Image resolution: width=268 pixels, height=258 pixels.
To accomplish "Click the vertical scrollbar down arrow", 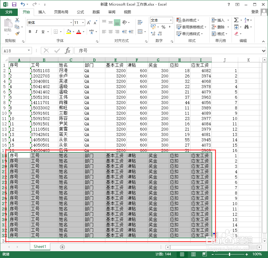I will tap(264, 241).
